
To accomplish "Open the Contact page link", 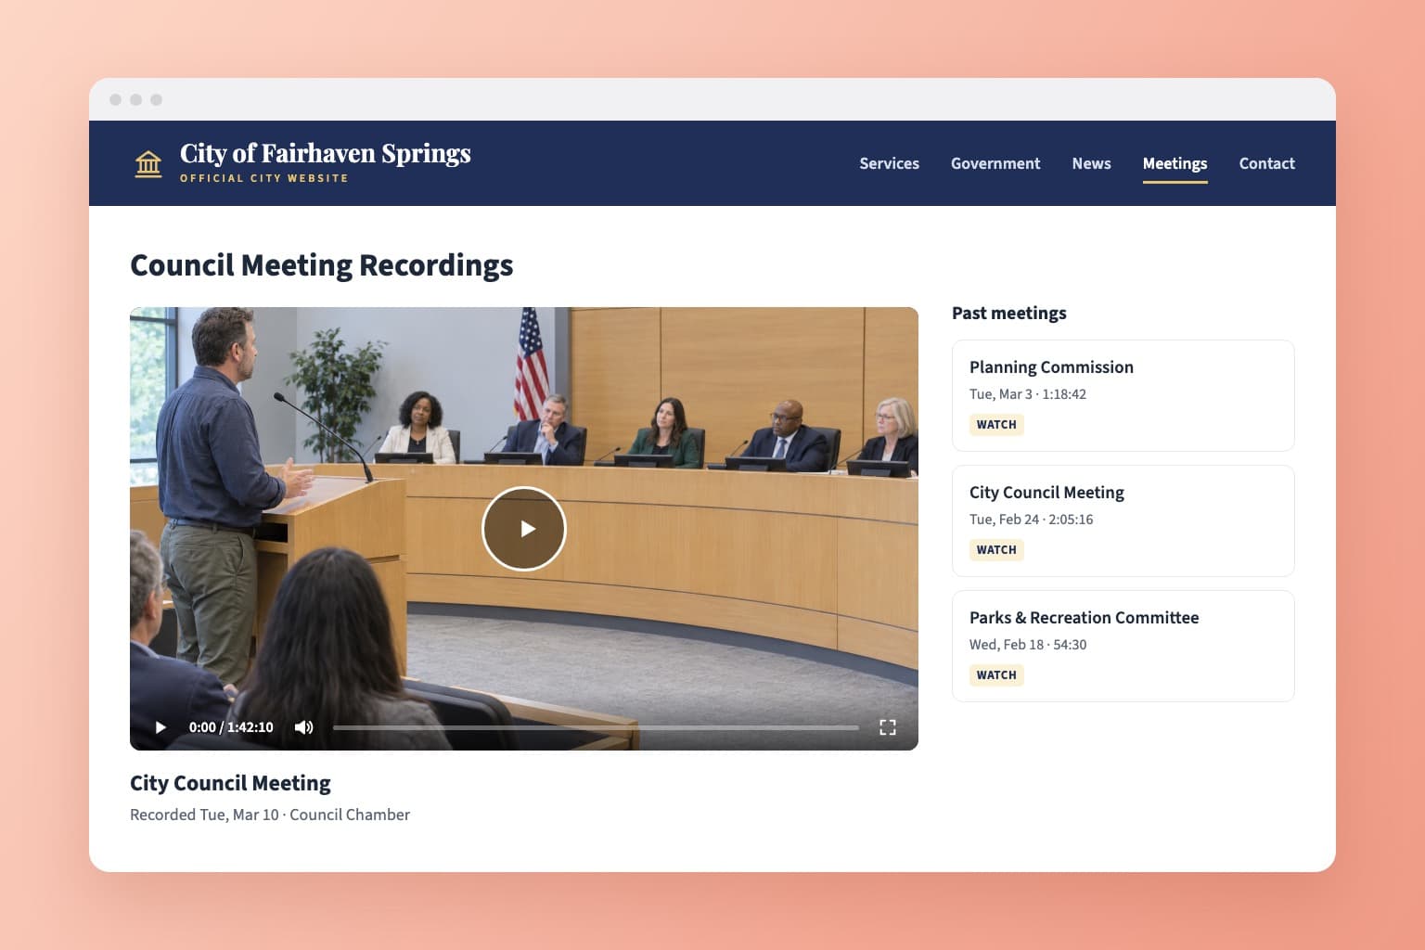I will point(1266,163).
